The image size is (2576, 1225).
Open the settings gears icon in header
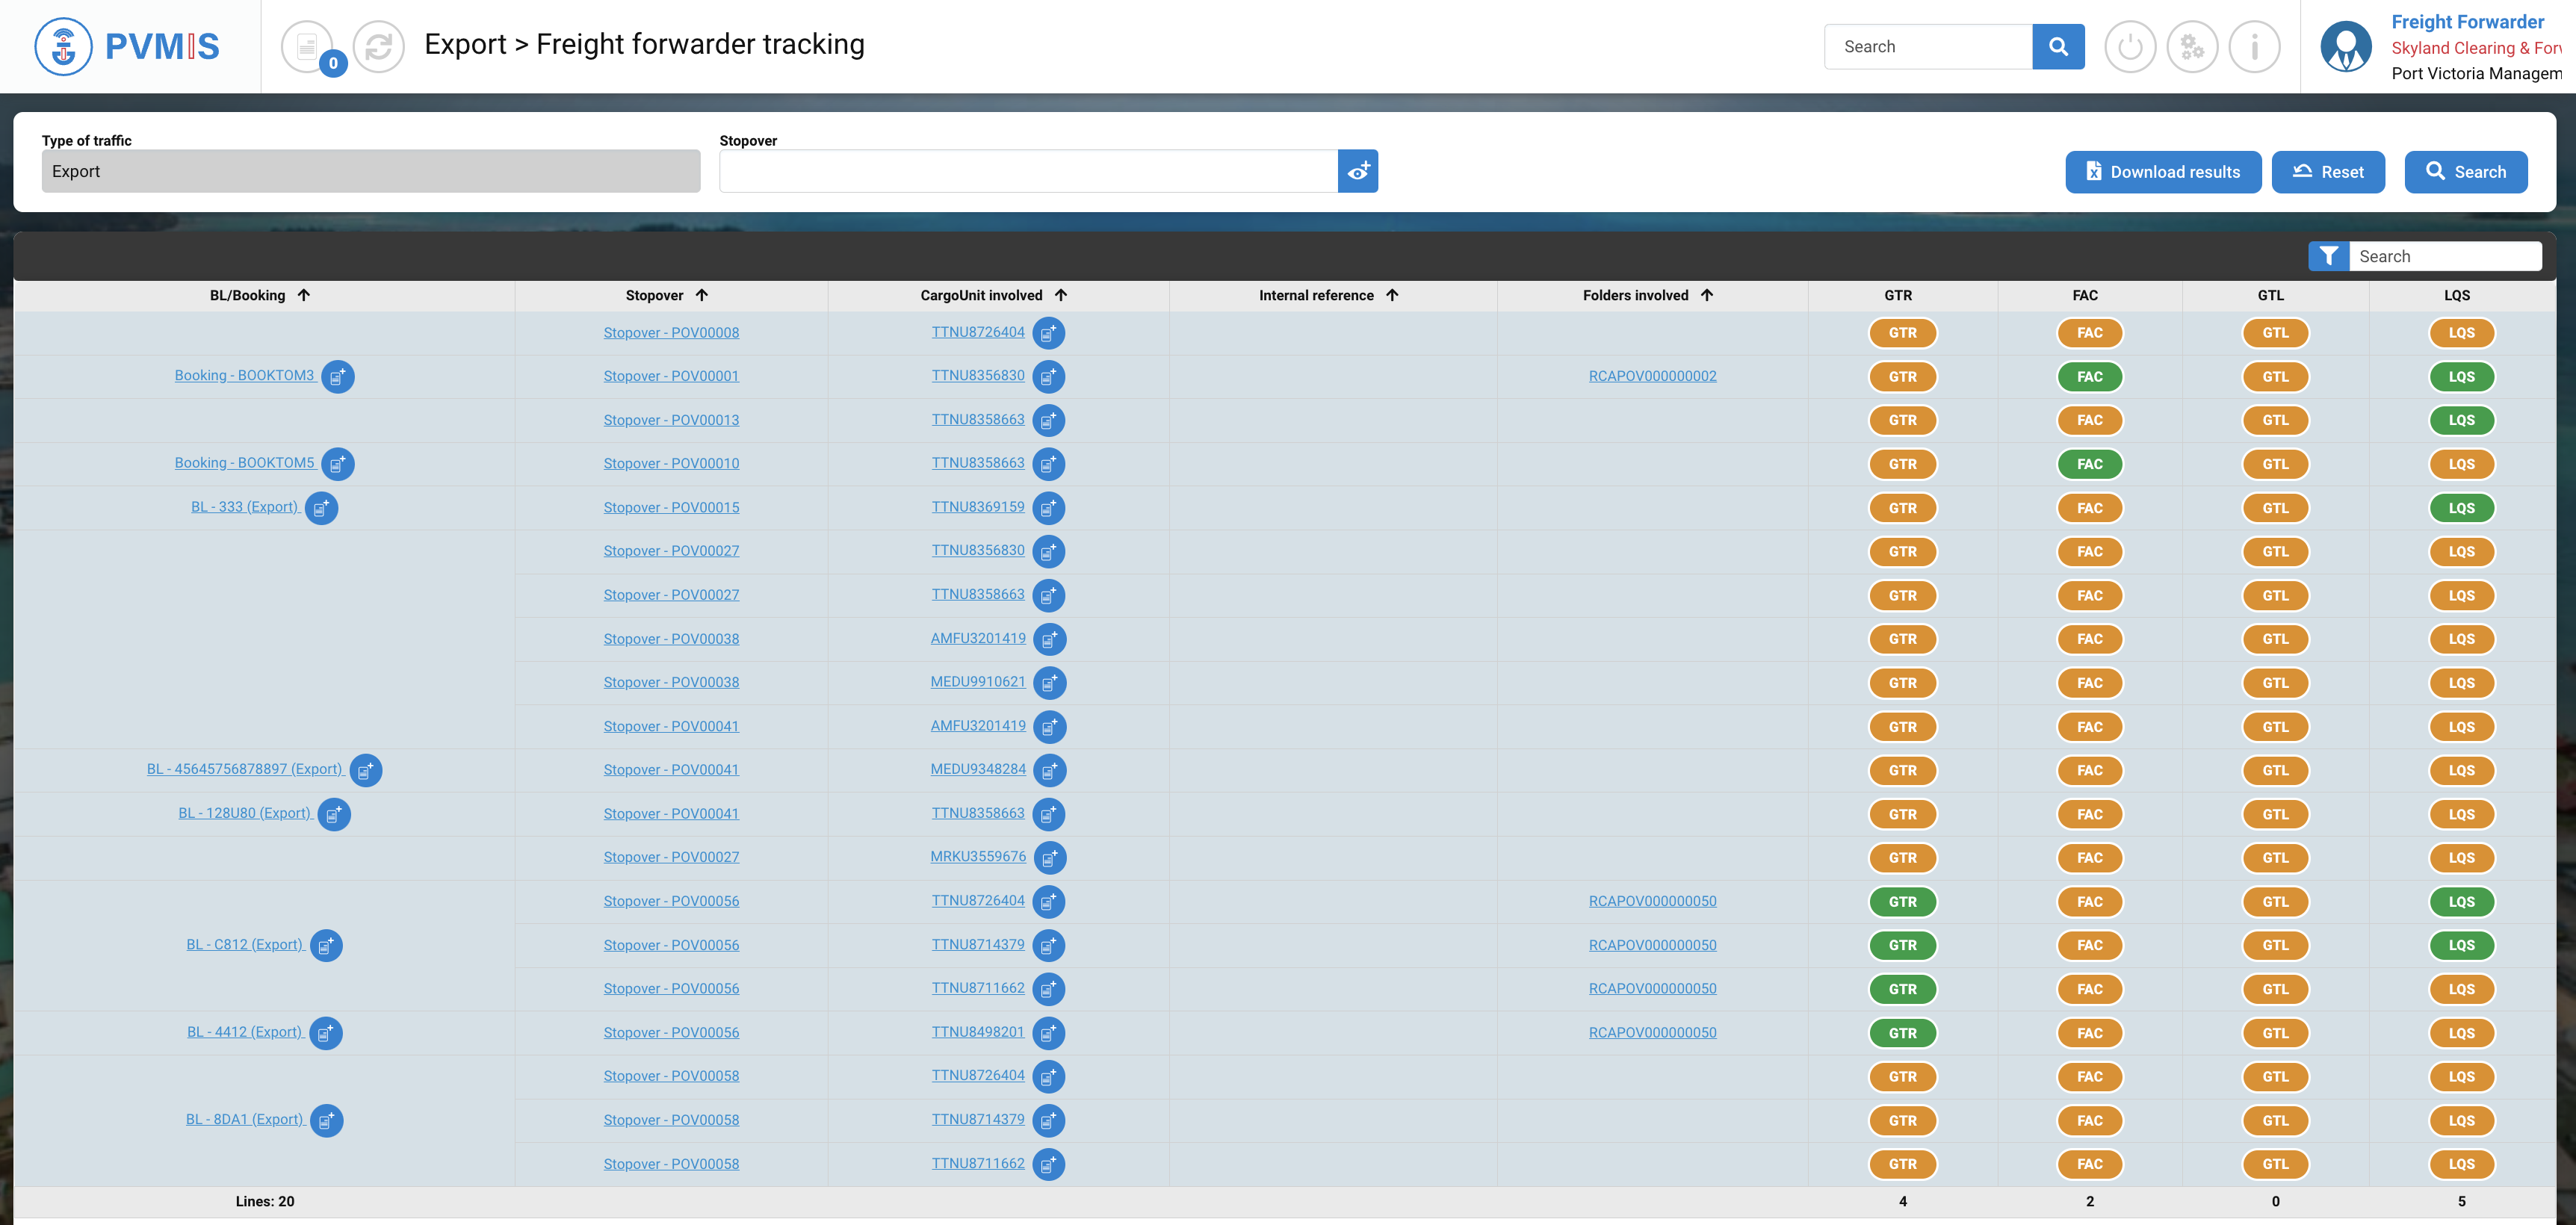pyautogui.click(x=2192, y=47)
